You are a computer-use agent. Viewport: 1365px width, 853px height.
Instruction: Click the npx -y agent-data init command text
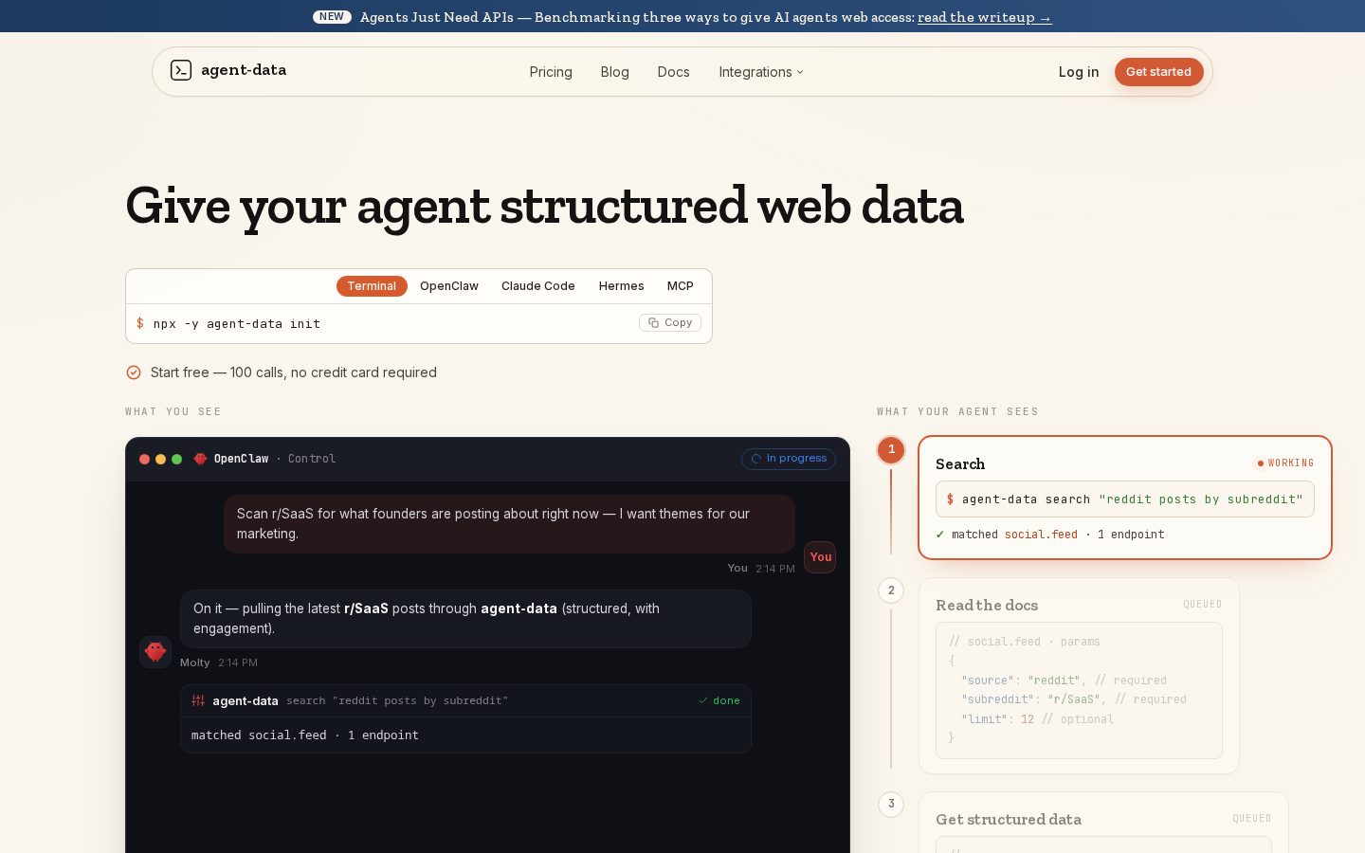[237, 324]
